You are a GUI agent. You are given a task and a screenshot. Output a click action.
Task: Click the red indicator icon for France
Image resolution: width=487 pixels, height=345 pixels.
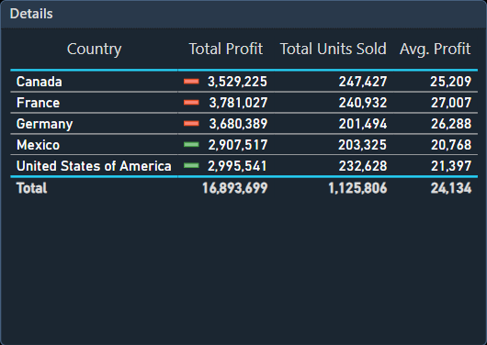(x=191, y=103)
